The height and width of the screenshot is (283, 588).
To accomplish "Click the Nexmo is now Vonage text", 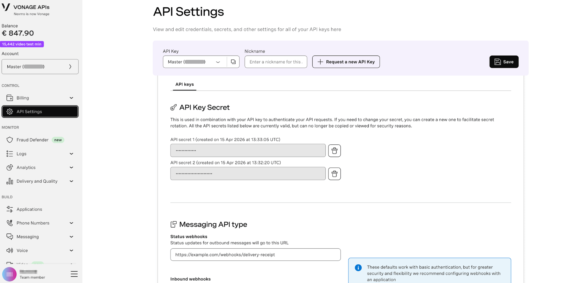I will pos(32,14).
